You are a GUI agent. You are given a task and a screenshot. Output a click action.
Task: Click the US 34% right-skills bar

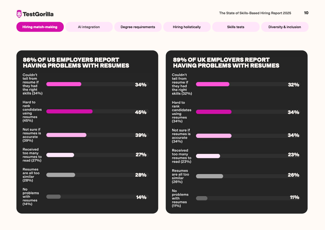64,84
